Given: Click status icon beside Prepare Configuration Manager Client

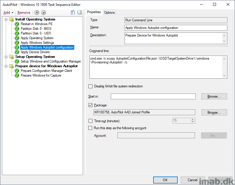Looking at the screenshot, I should point(17,71).
